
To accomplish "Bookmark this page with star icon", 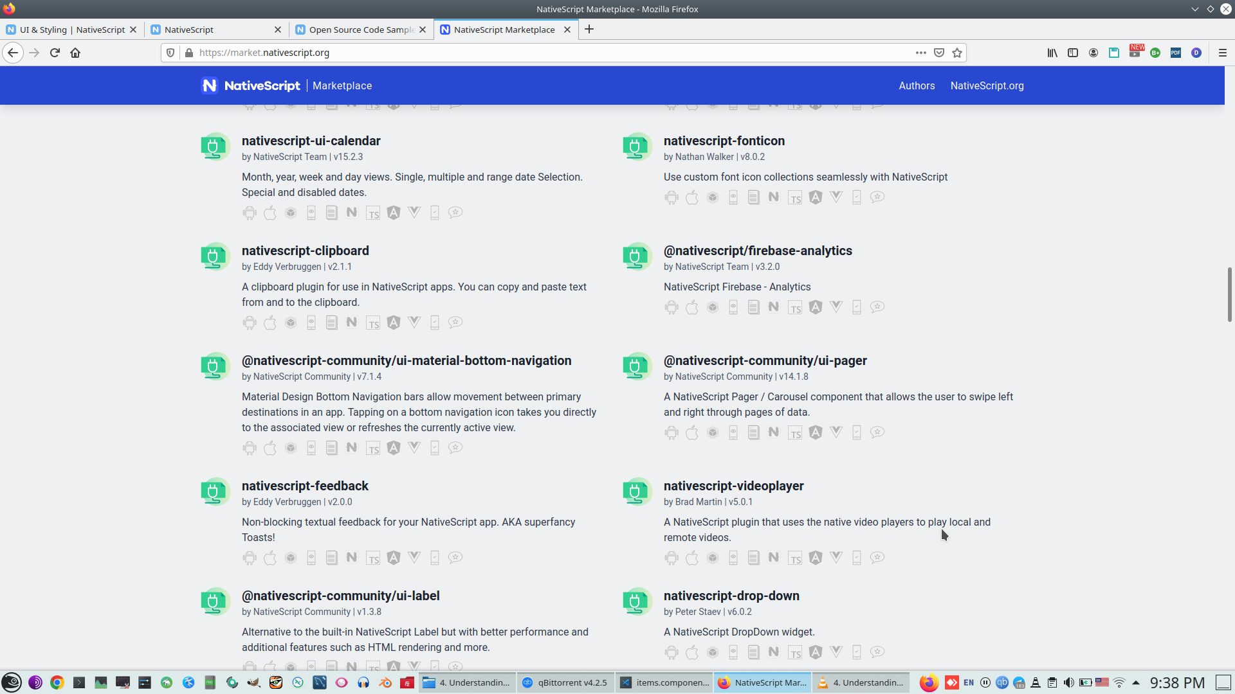I will pos(957,53).
